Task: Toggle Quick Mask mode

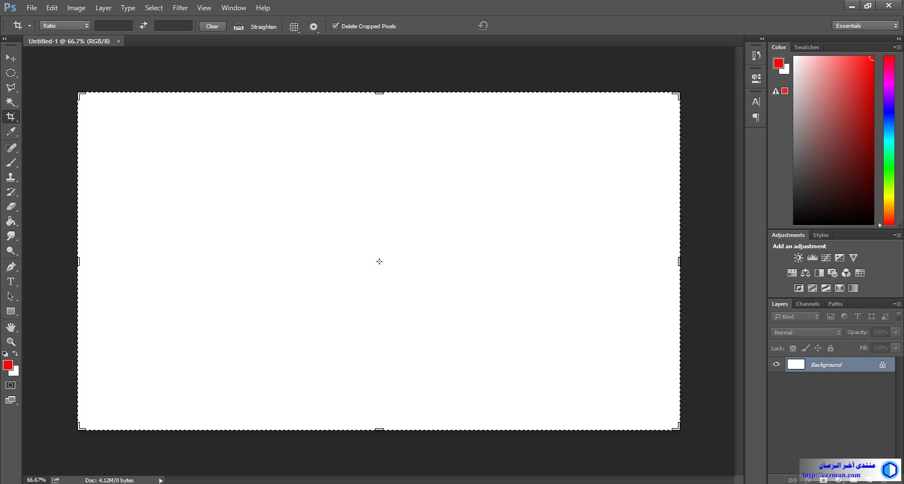Action: (11, 385)
